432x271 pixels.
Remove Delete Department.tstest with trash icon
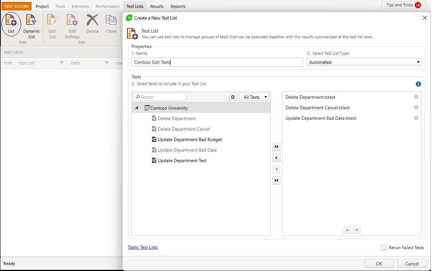(416, 97)
